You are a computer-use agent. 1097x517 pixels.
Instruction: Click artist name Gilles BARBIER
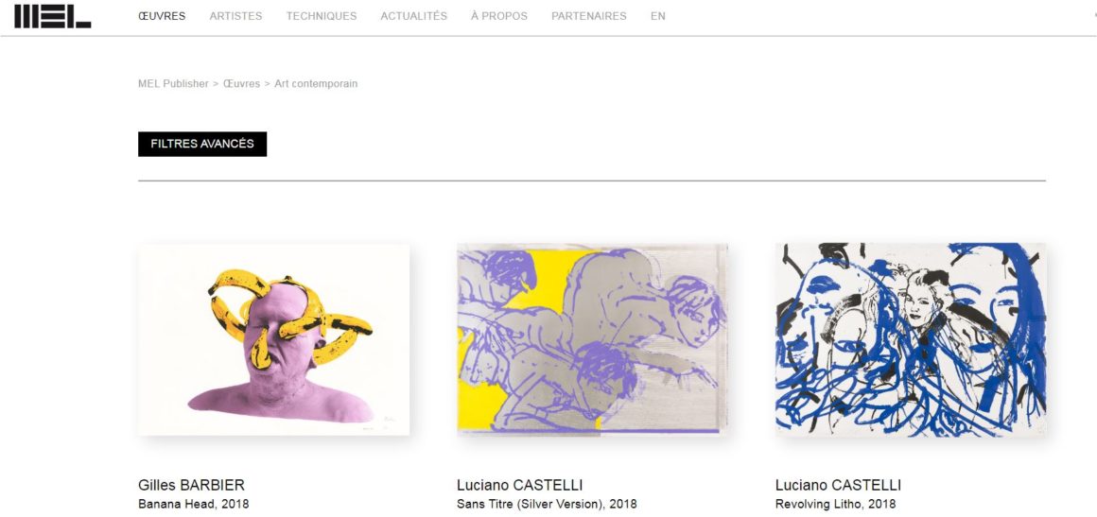pos(192,486)
